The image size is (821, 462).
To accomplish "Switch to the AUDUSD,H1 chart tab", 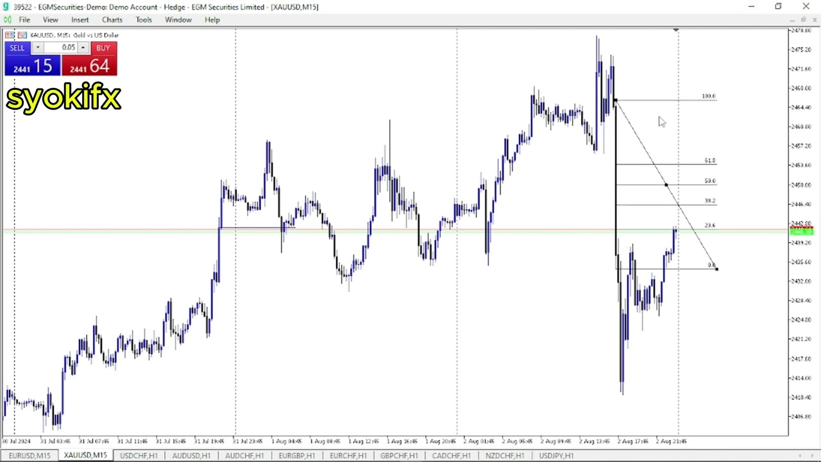I will [x=191, y=456].
